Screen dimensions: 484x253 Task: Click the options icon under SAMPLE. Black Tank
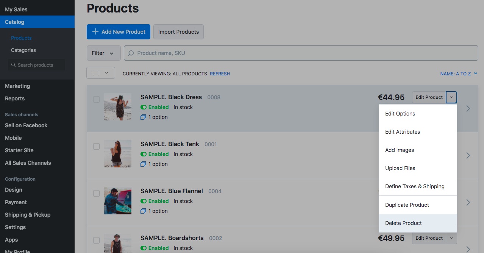(x=143, y=164)
